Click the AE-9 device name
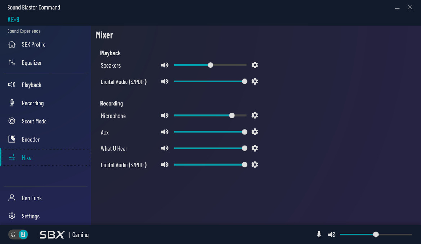 [x=13, y=19]
